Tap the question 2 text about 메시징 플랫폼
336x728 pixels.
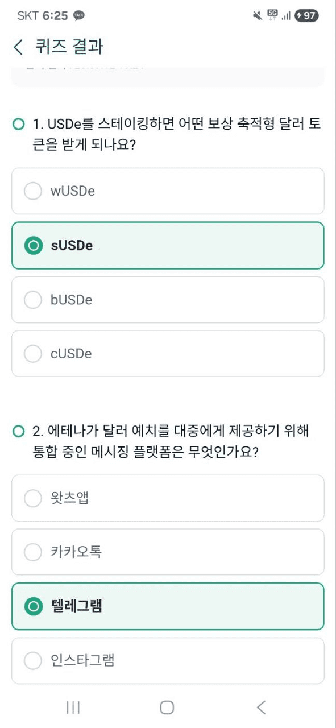pyautogui.click(x=171, y=441)
